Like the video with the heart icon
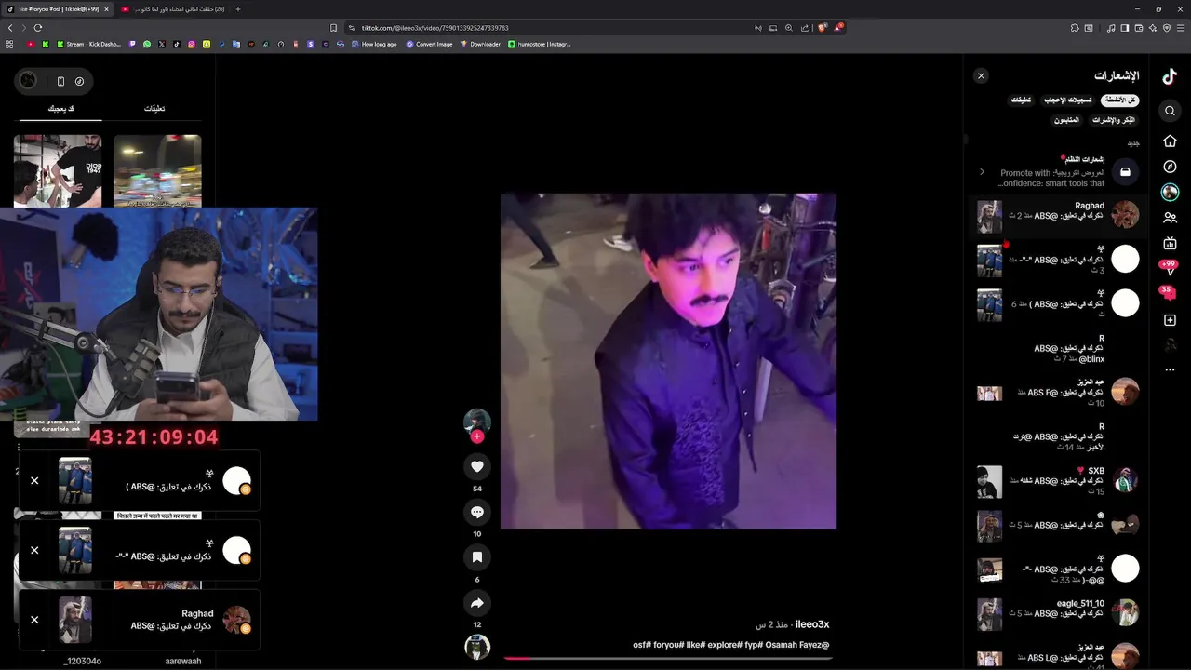1191x670 pixels. [x=477, y=466]
